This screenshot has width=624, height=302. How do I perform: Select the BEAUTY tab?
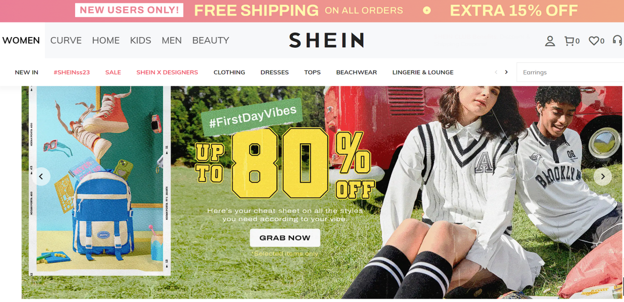point(211,40)
